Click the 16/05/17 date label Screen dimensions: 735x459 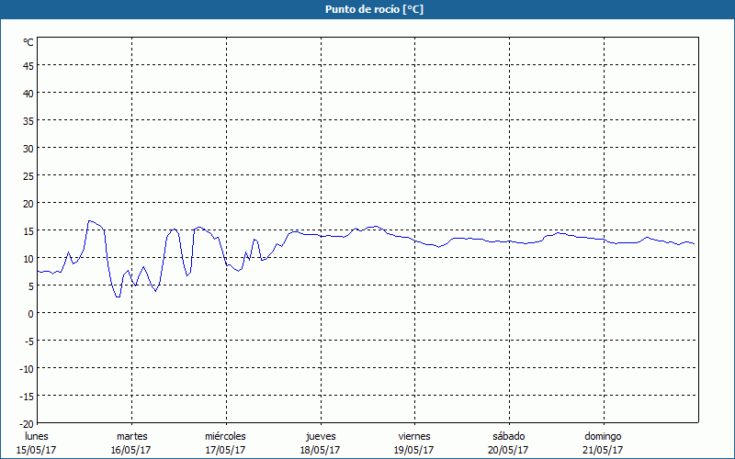tap(131, 450)
